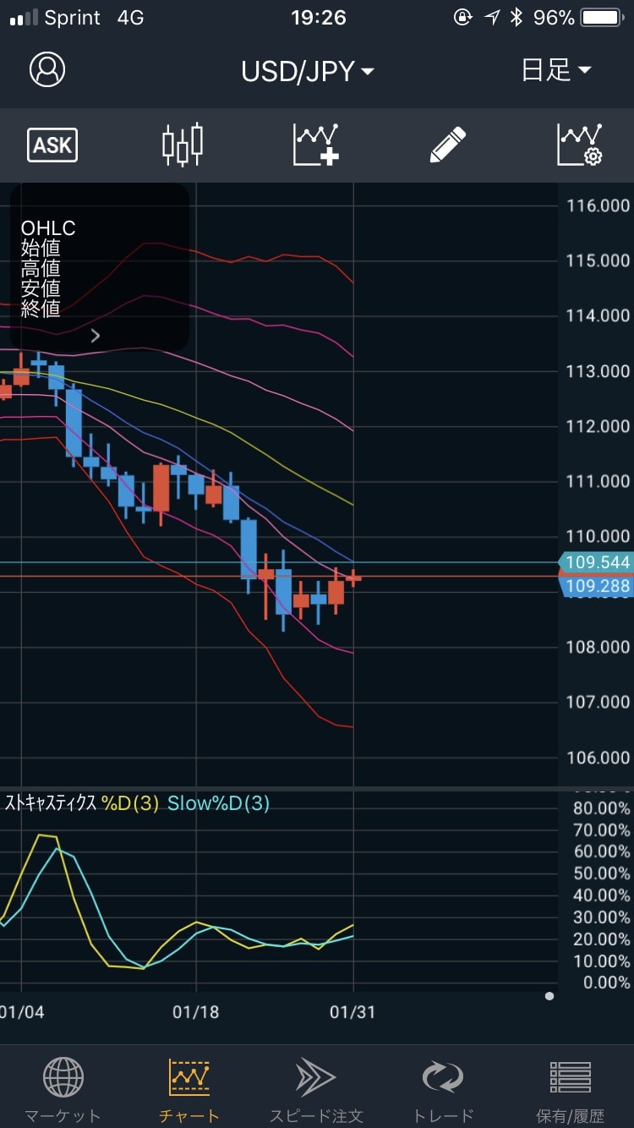Select the pencil drawing tool
634x1128 pixels.
click(x=448, y=145)
